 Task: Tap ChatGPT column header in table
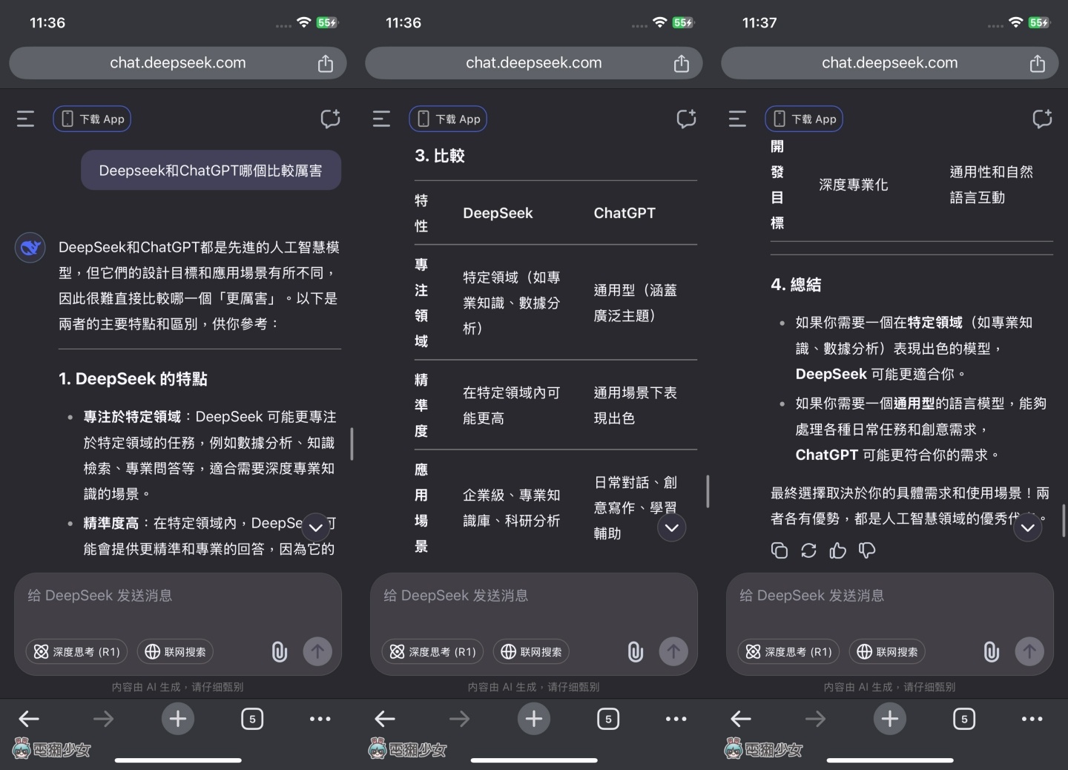coord(624,213)
